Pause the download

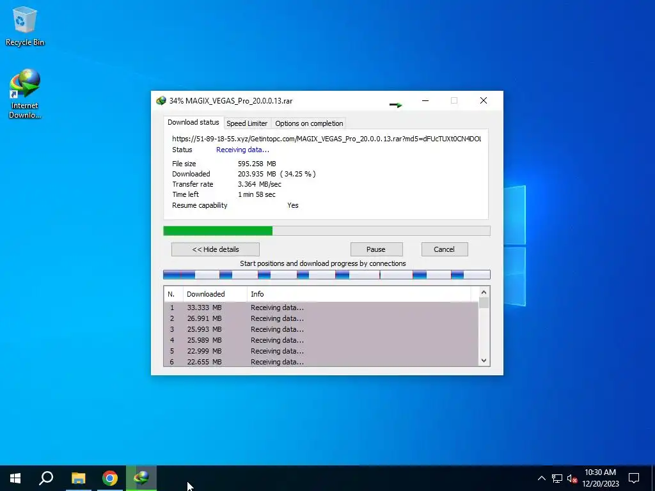[x=376, y=249]
